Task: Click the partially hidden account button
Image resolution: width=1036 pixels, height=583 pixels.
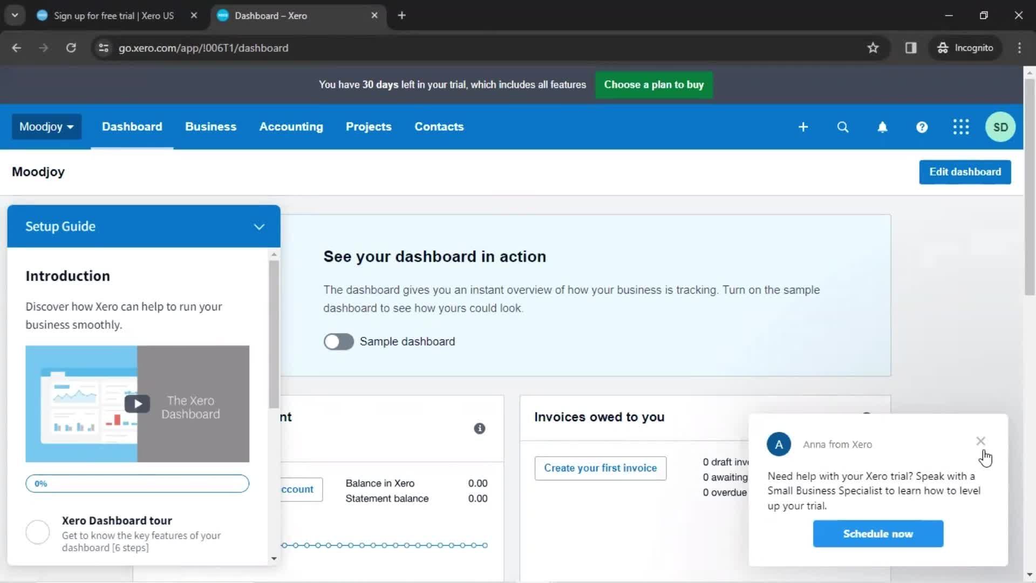Action: (x=301, y=490)
